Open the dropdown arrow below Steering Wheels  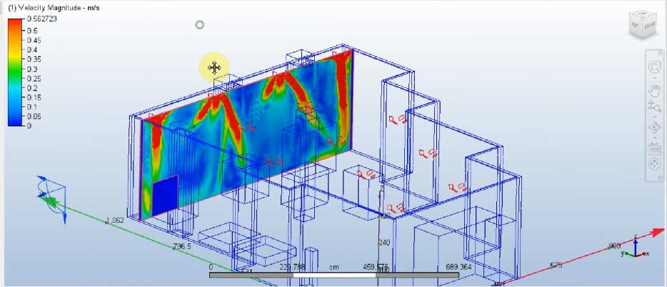tap(654, 78)
